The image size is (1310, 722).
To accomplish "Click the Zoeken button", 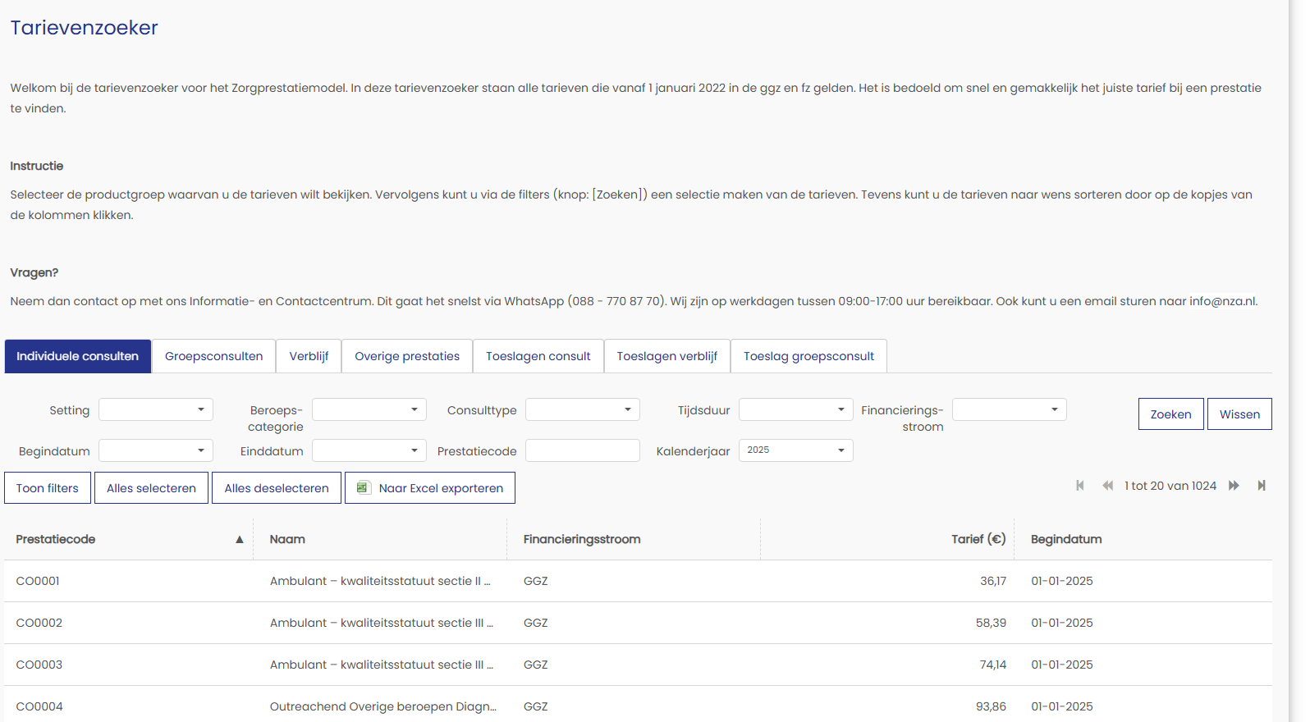I will [1171, 414].
